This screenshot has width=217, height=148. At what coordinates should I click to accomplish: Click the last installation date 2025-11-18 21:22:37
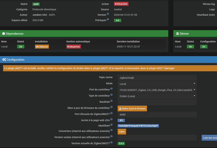click(128, 47)
